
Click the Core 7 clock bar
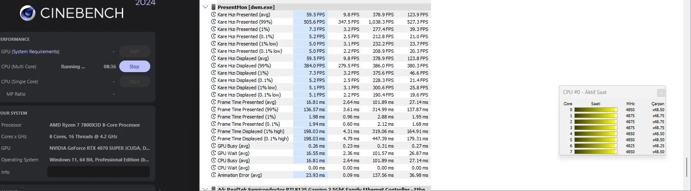click(x=595, y=152)
